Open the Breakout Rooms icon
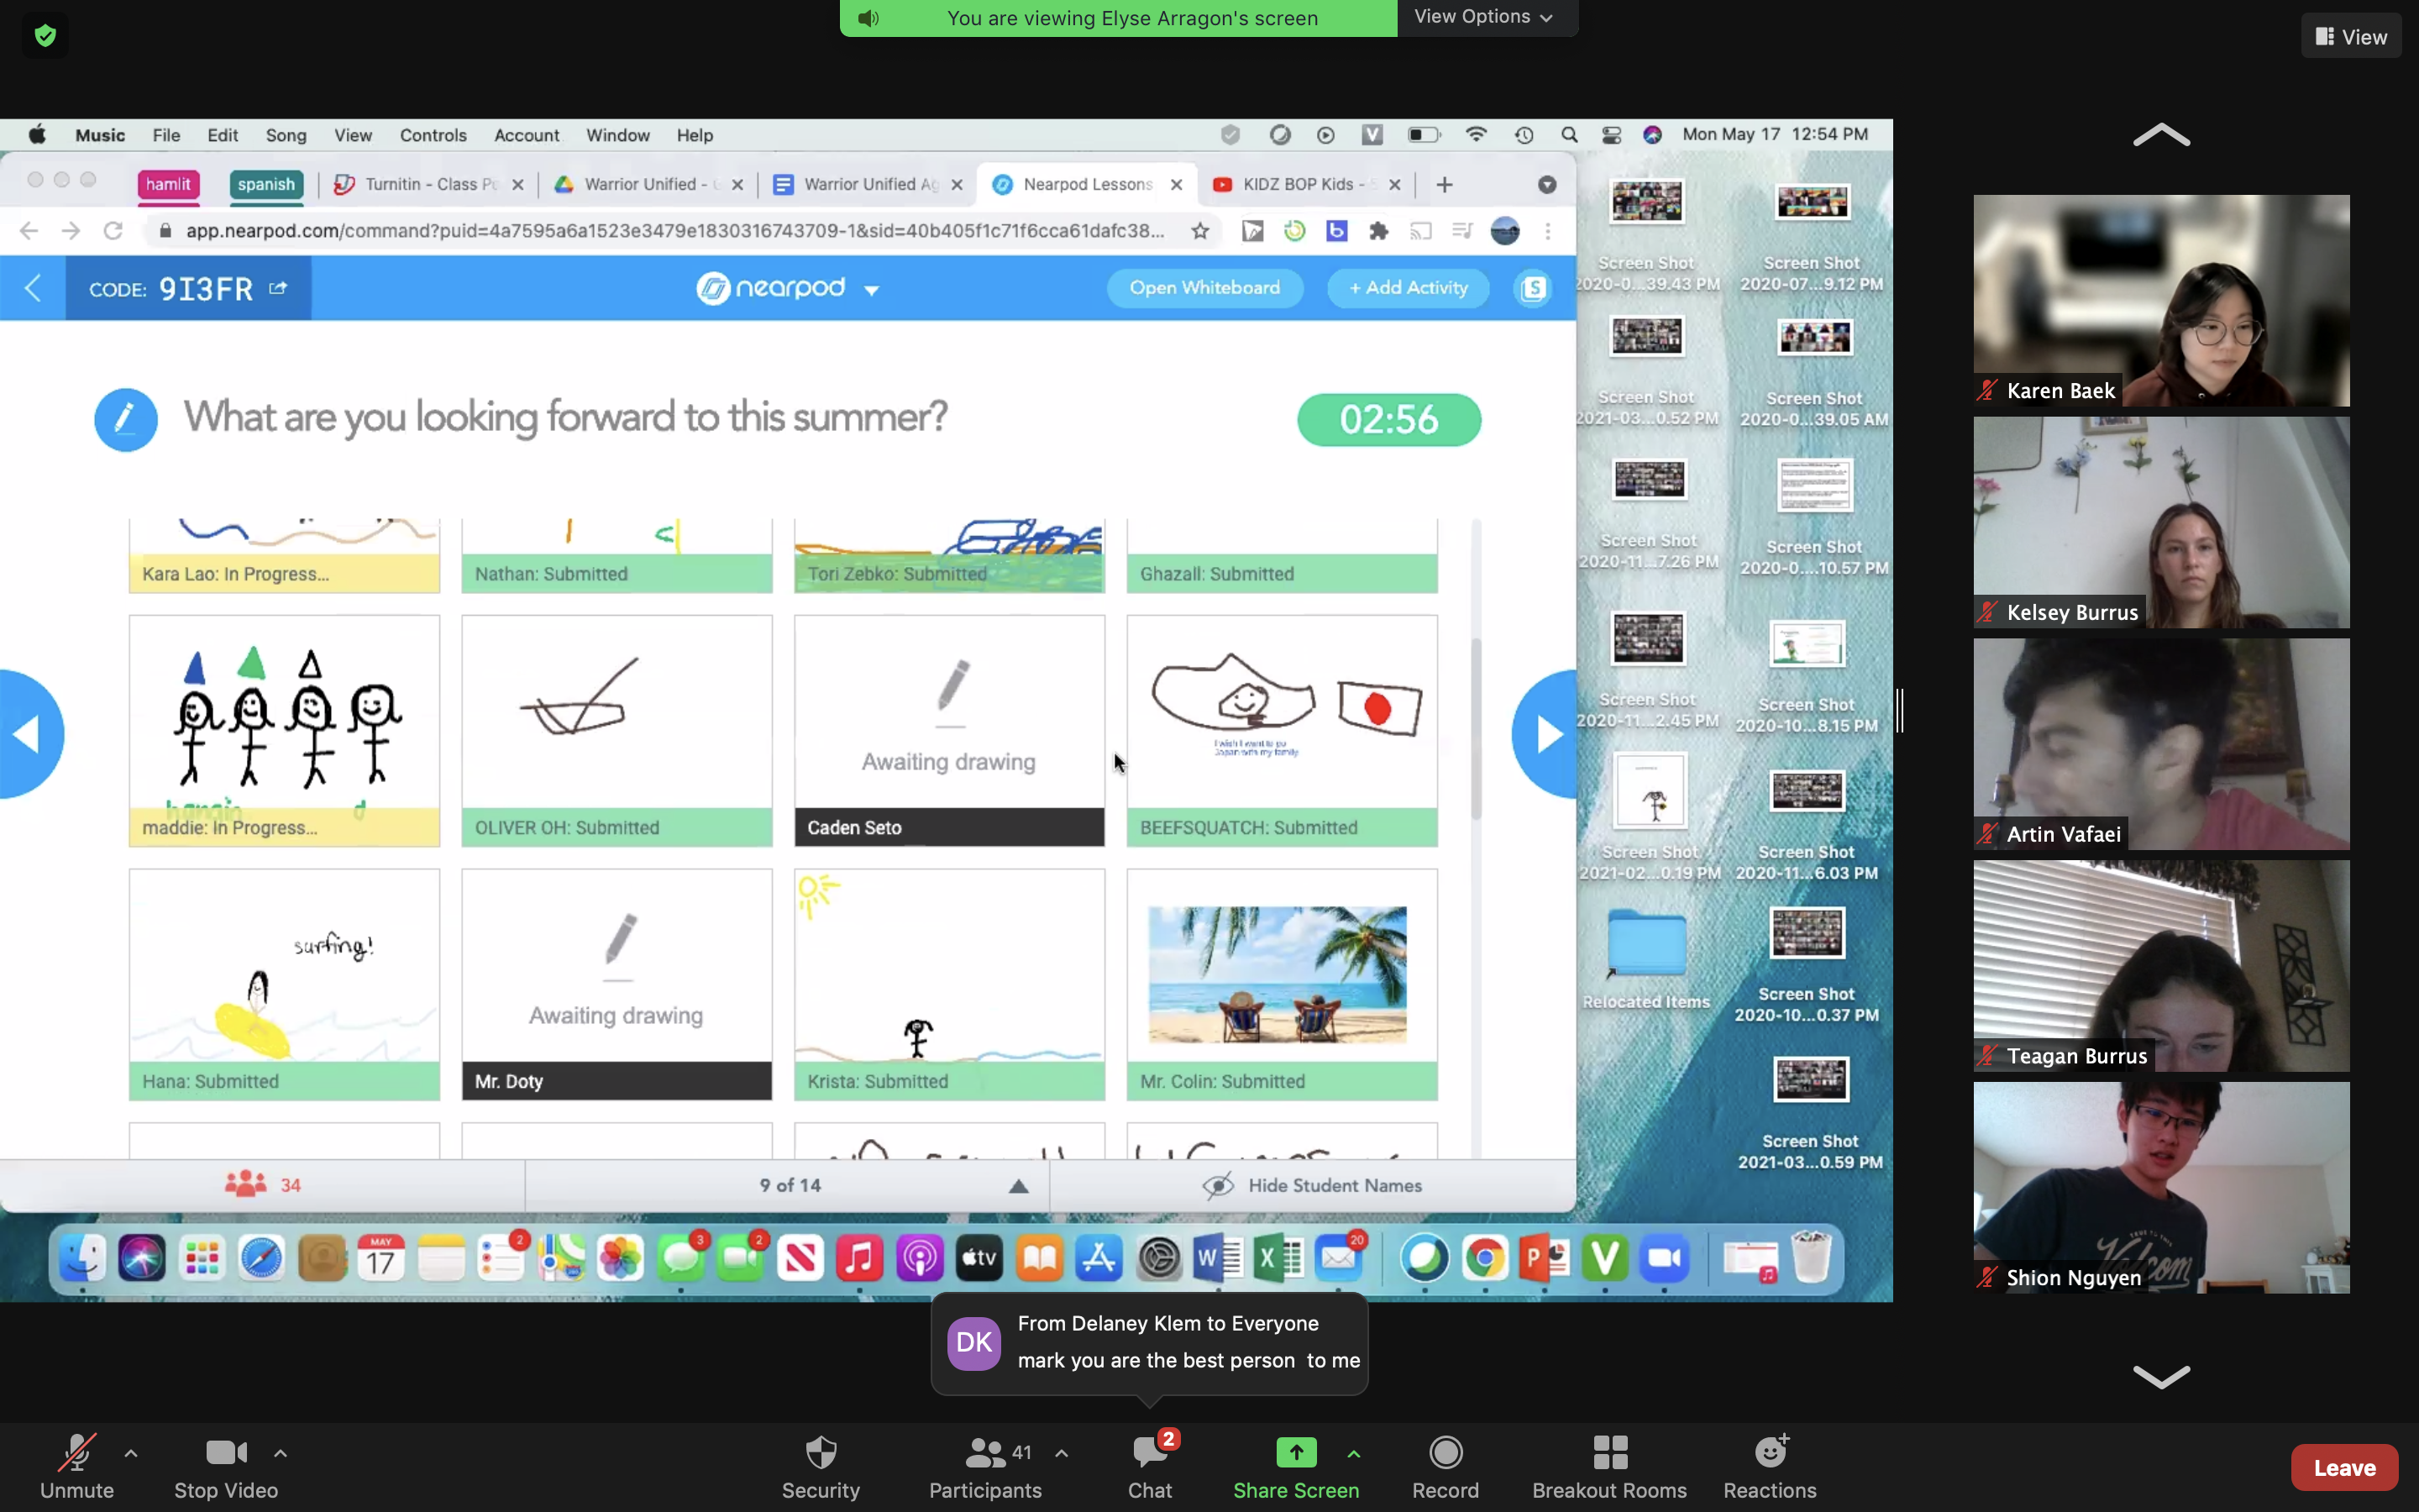Viewport: 2419px width, 1512px height. 1609,1452
